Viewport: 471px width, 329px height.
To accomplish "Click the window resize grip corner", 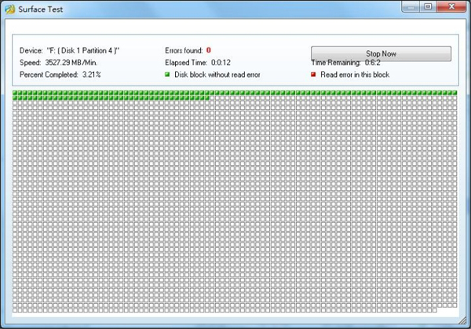I will click(x=462, y=321).
